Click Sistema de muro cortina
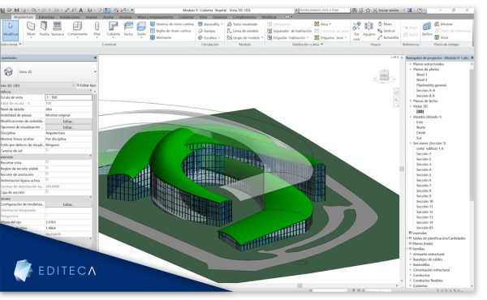Viewport: 487px width, 300px height. 172,24
